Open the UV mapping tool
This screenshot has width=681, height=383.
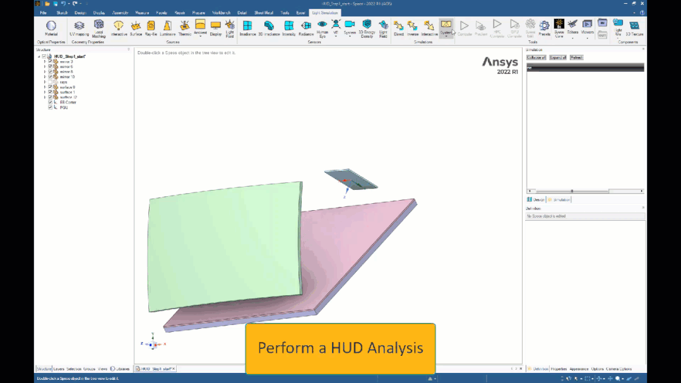click(x=79, y=28)
